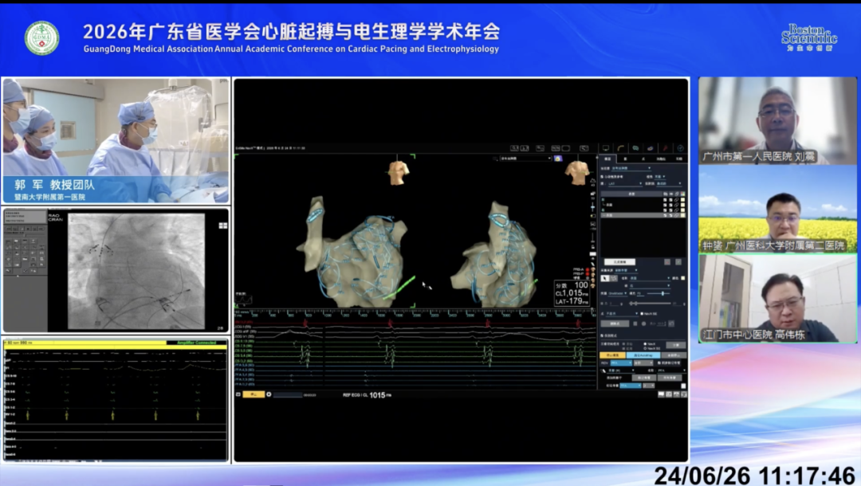The image size is (861, 486).
Task: Click the monitor display icon in the mapping toolbar
Action: [x=606, y=148]
